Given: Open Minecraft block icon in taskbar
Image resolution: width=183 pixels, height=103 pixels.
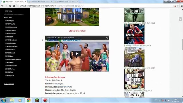Looking at the screenshot, I should click(x=37, y=100).
